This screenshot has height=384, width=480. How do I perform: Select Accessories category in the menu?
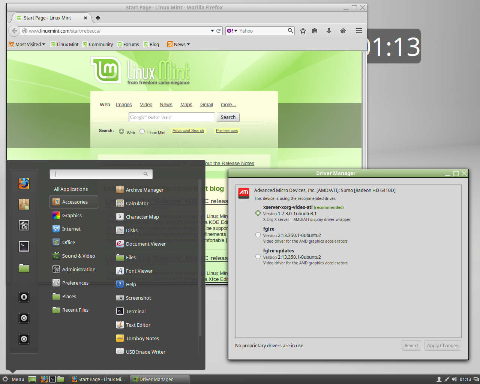coord(74,202)
